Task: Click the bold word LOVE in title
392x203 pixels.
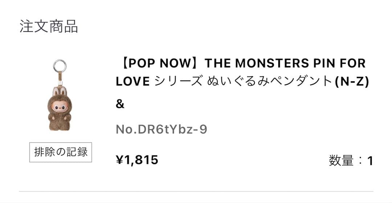Action: coord(133,82)
